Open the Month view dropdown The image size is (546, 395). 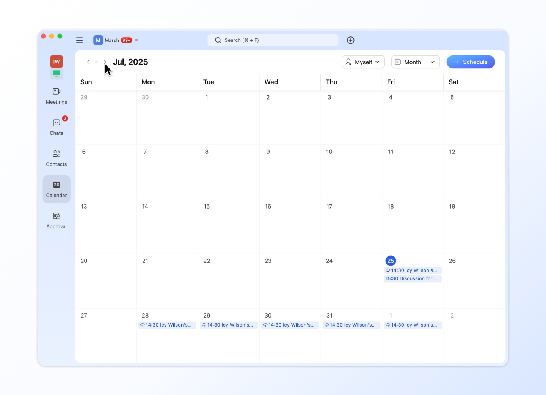[x=415, y=62]
